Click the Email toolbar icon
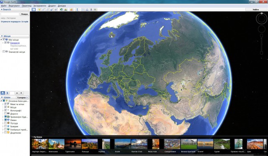The height and width of the screenshot is (156, 268). [83, 10]
